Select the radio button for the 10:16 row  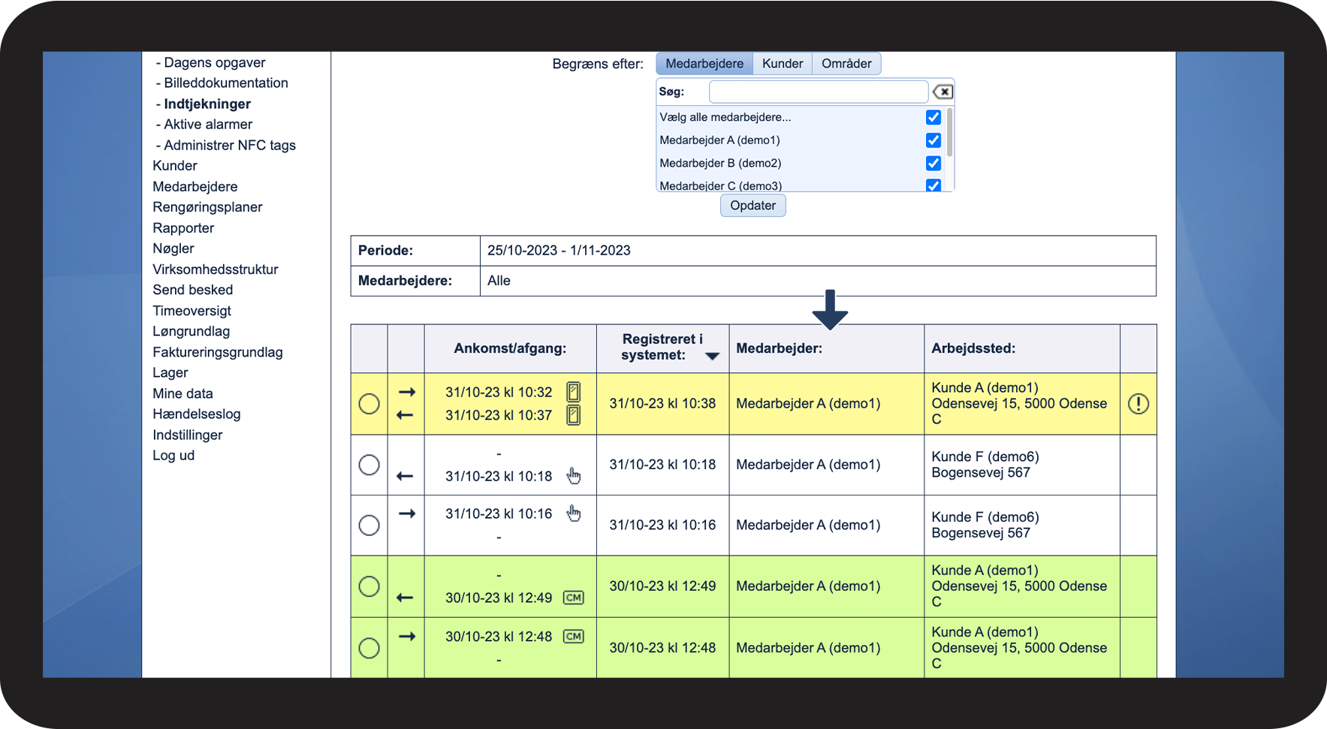(x=369, y=525)
